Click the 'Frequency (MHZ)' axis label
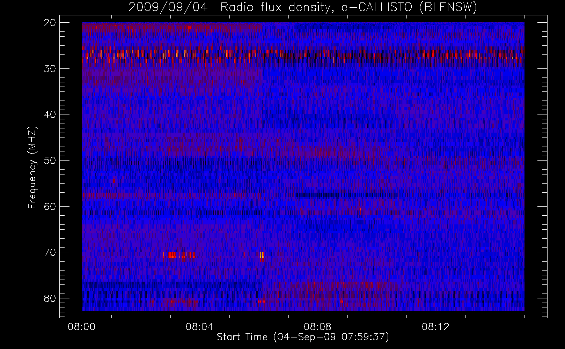 [x=32, y=168]
